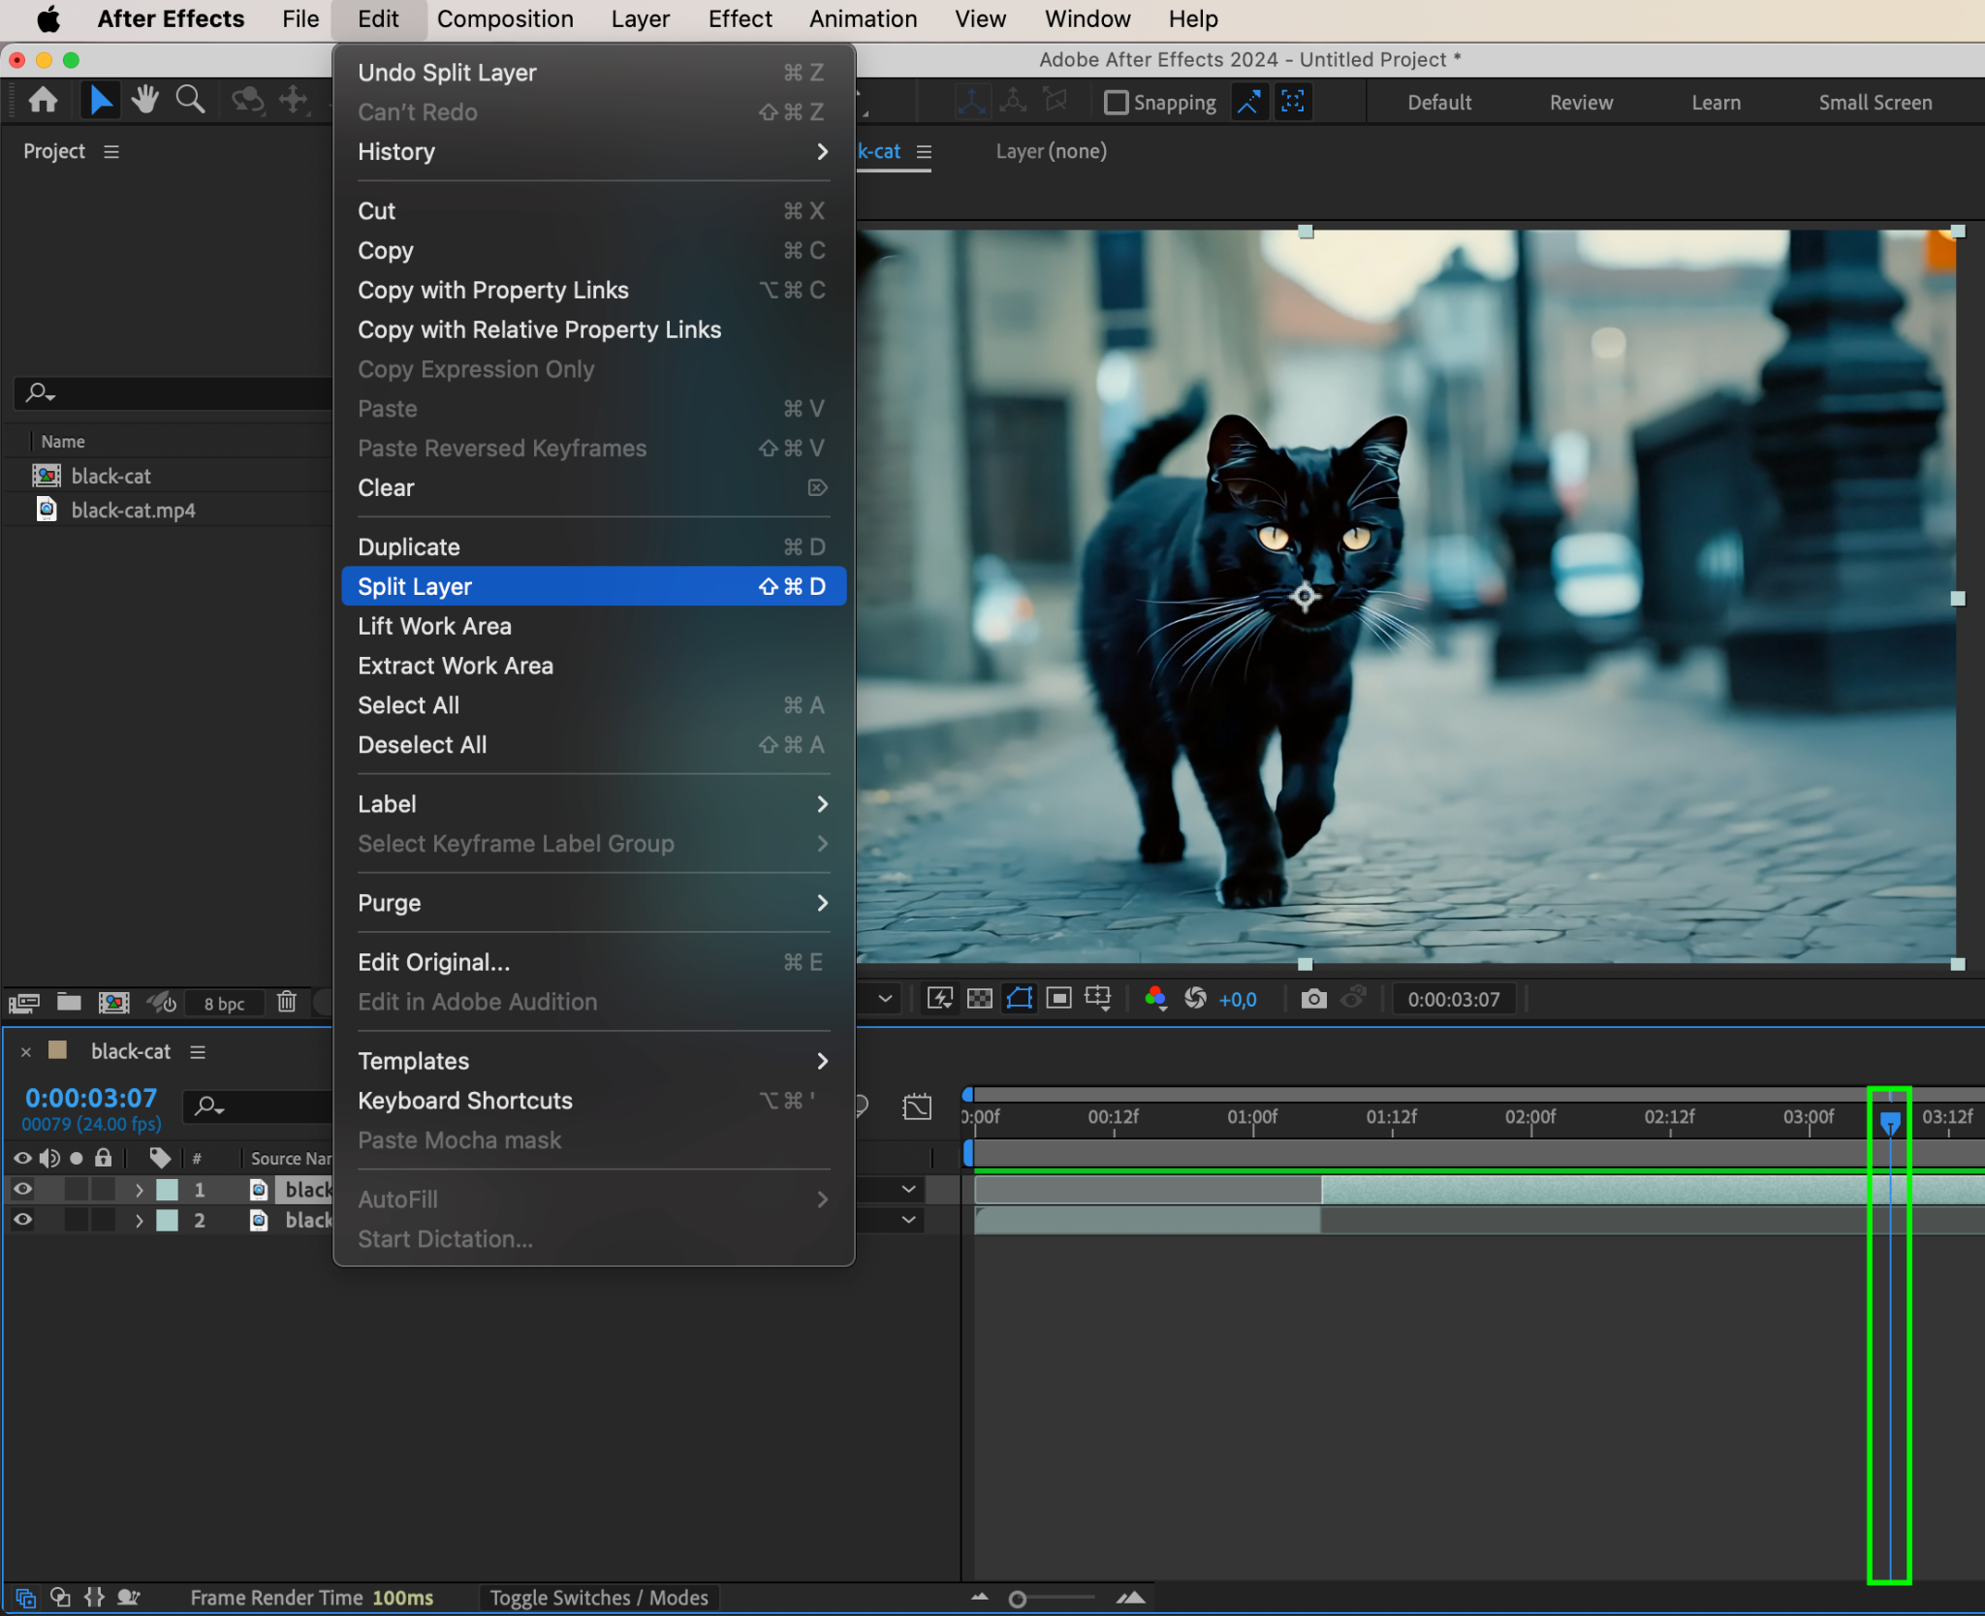Screen dimensions: 1985x1616
Task: Hide layer 1 with eye icon
Action: [22, 1189]
